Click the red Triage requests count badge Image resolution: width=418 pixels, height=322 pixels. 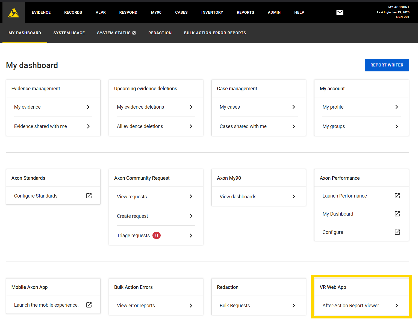(157, 236)
